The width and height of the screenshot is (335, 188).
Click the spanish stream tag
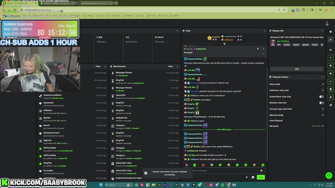point(305,45)
